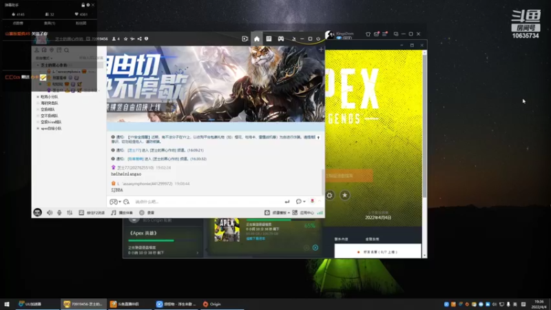Open the gear settings icon on Apex page

(330, 196)
